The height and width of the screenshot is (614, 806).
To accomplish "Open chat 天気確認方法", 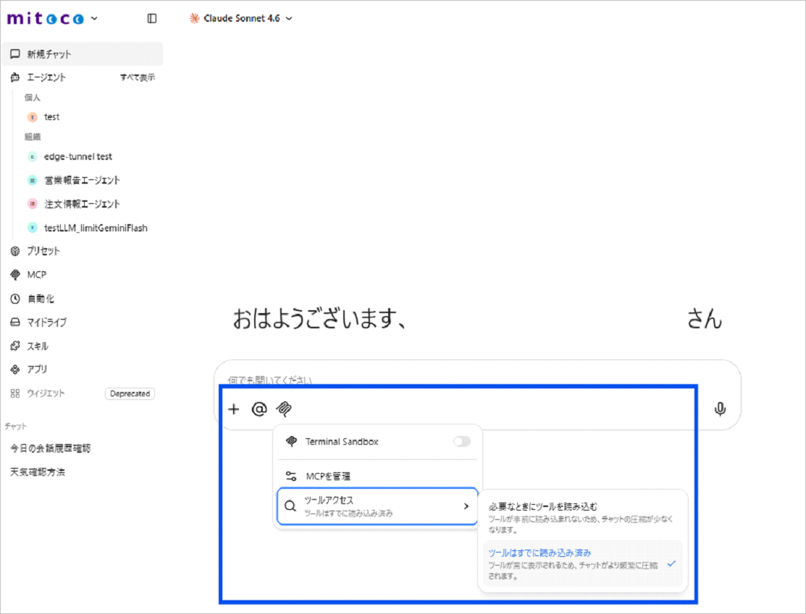I will coord(38,472).
